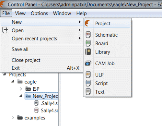Click the Library book icon
Screen dimensions: 162x126
[88, 52]
